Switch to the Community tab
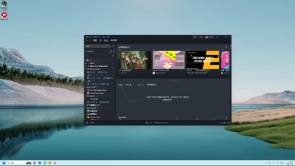The width and height of the screenshot is (295, 166). 106,40
